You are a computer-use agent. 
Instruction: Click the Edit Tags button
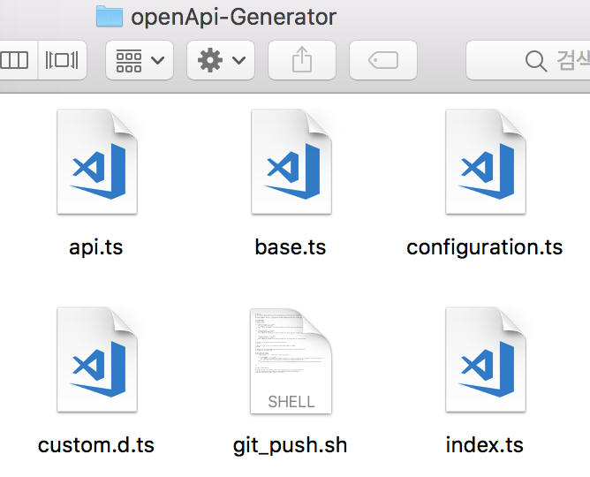(383, 60)
